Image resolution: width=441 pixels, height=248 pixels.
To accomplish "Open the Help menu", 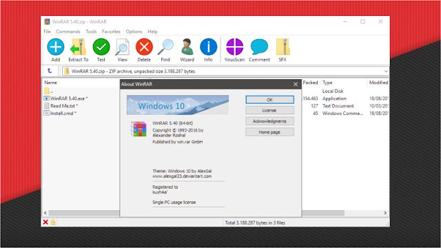I will click(x=152, y=32).
